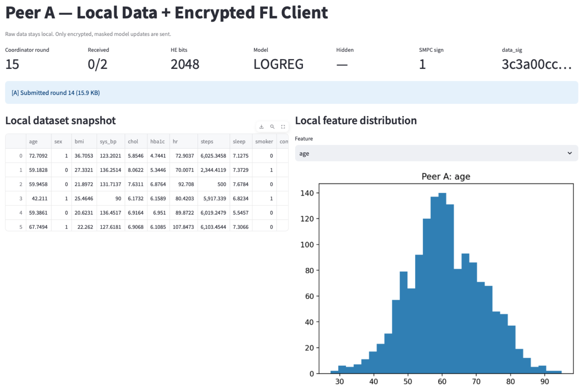Select row 0 of the dataset snapshot
The height and width of the screenshot is (389, 583).
(21, 156)
